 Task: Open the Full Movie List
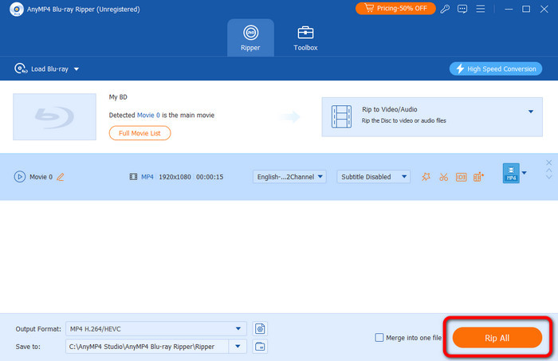pyautogui.click(x=139, y=133)
